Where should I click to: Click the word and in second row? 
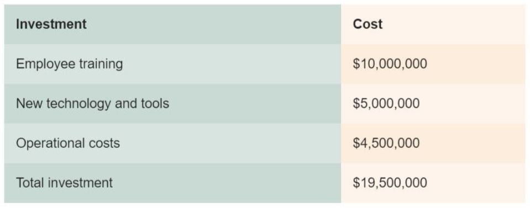click(x=126, y=103)
